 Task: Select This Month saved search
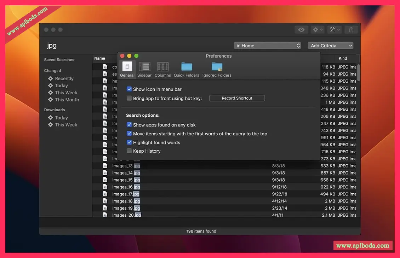pyautogui.click(x=67, y=100)
